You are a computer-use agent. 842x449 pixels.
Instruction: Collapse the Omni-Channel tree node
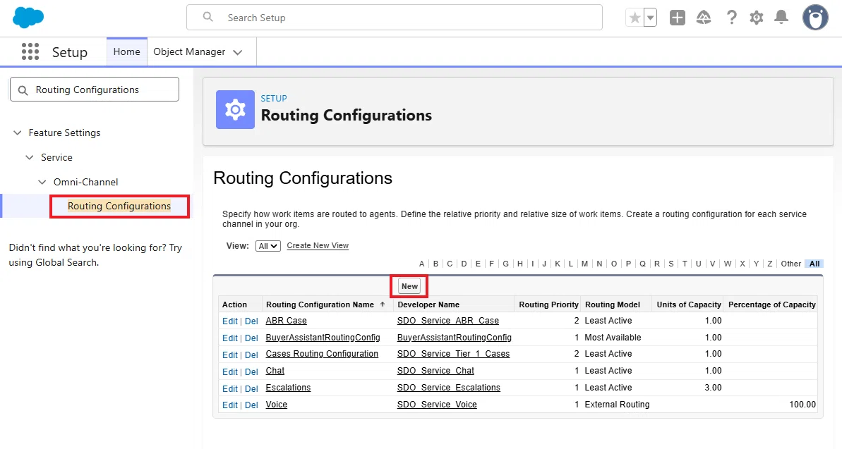click(42, 182)
